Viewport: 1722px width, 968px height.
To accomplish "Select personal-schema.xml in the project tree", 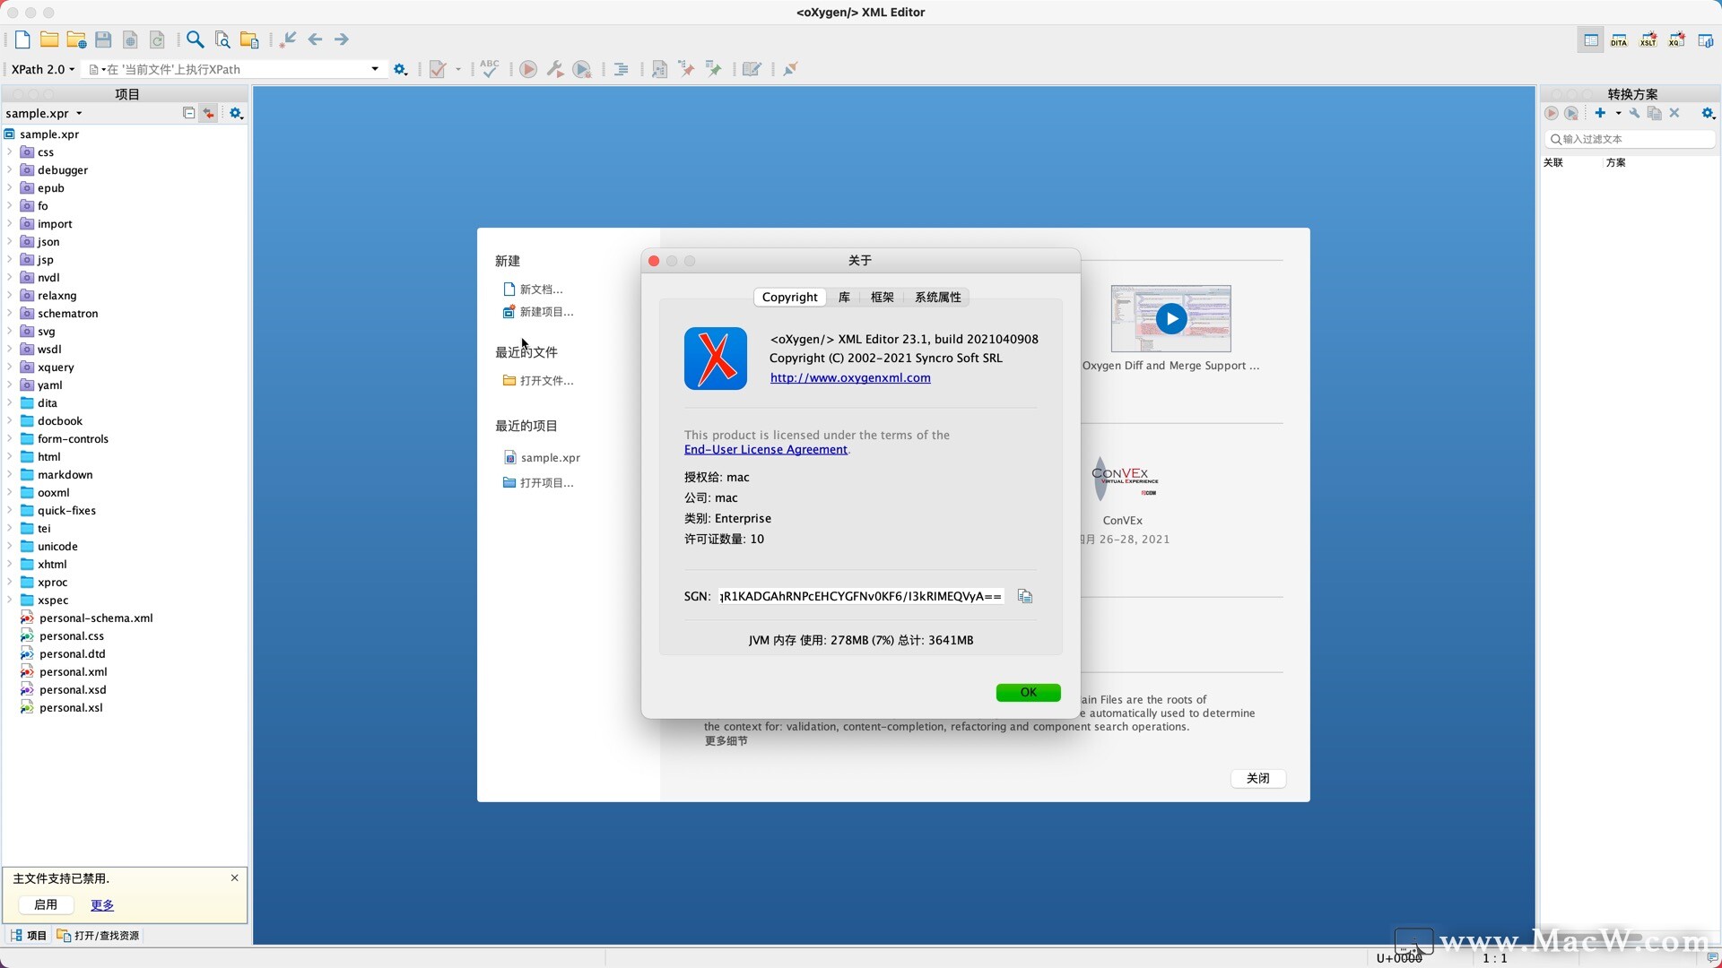I will 95,618.
